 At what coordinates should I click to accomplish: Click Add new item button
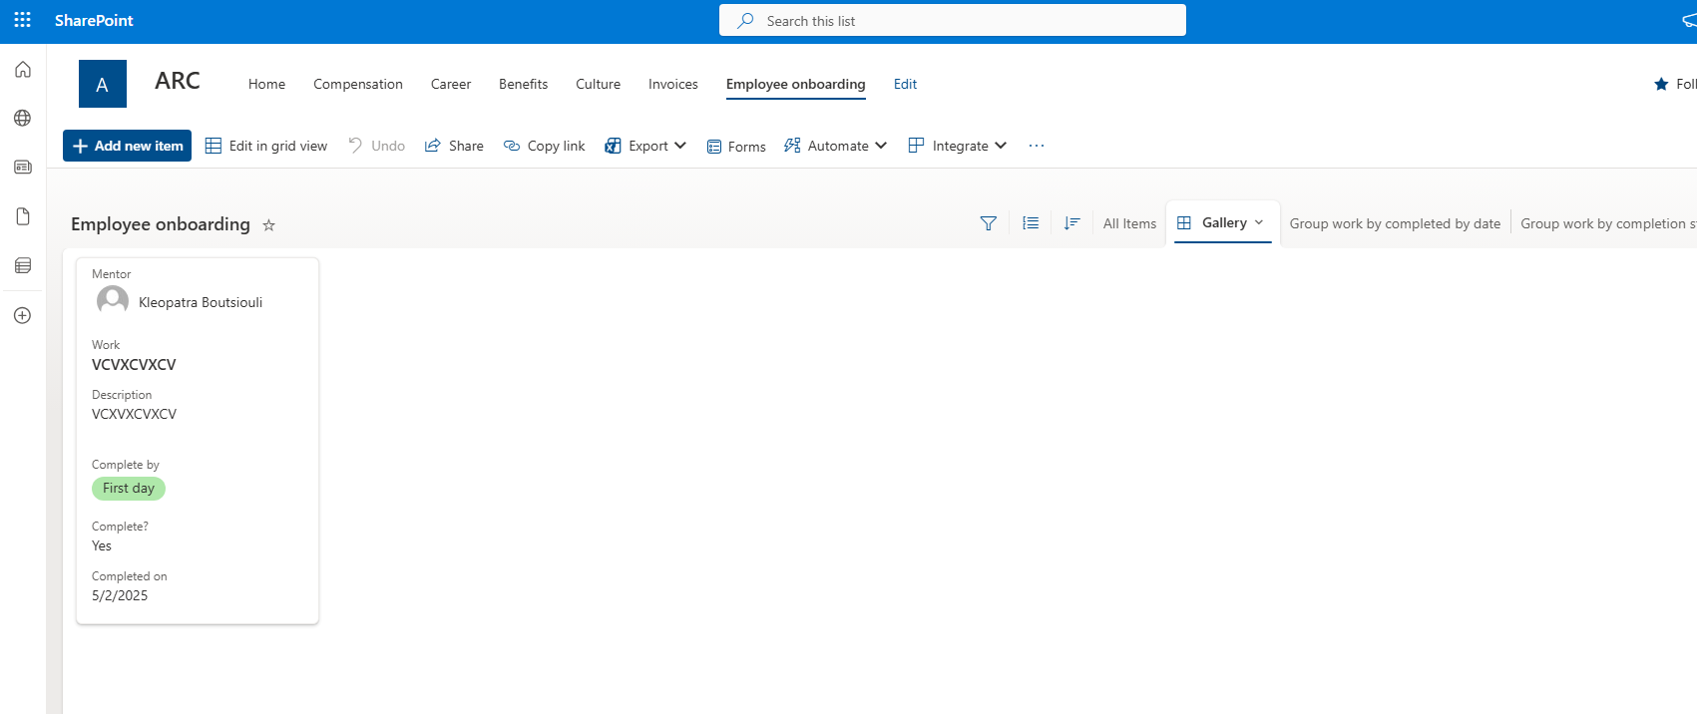[x=128, y=146]
